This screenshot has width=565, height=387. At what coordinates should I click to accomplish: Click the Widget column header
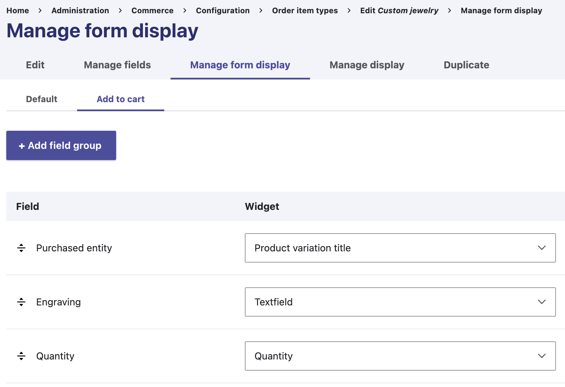[262, 206]
